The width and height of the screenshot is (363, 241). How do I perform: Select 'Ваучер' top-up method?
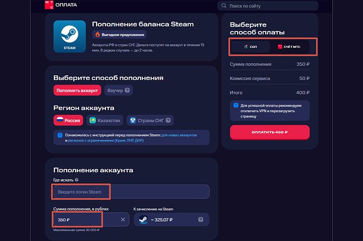tap(118, 90)
